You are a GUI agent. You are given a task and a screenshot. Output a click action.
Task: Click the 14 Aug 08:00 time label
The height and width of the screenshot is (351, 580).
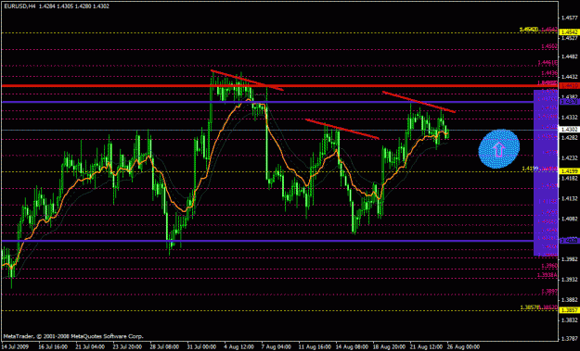(x=352, y=347)
